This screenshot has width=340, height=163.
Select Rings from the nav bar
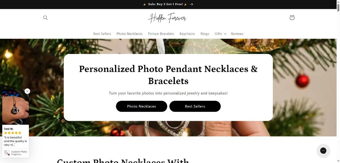click(205, 34)
